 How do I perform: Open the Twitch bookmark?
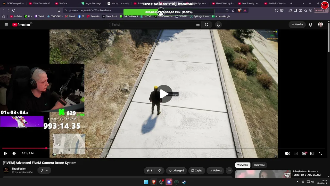(39, 16)
